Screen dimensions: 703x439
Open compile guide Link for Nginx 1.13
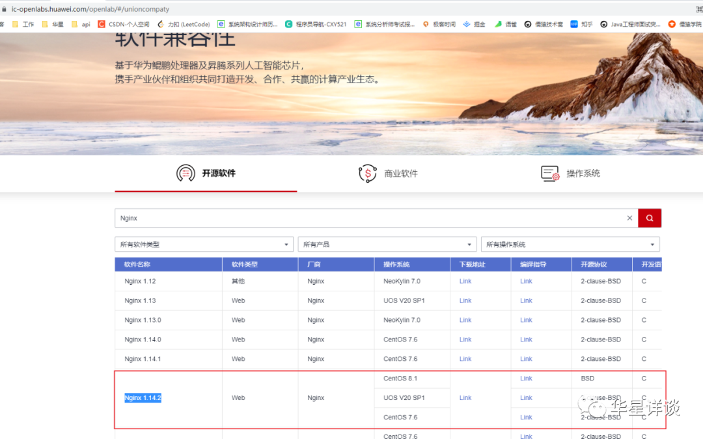pos(526,300)
